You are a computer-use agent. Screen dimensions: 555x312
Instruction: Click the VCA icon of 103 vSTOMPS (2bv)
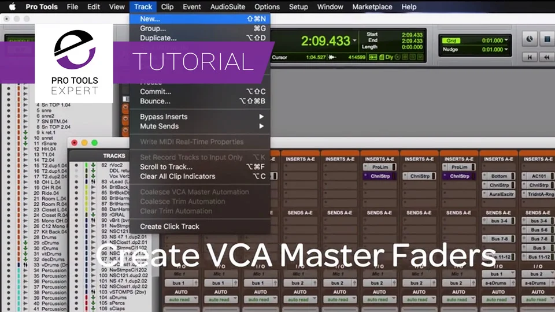tap(93, 292)
